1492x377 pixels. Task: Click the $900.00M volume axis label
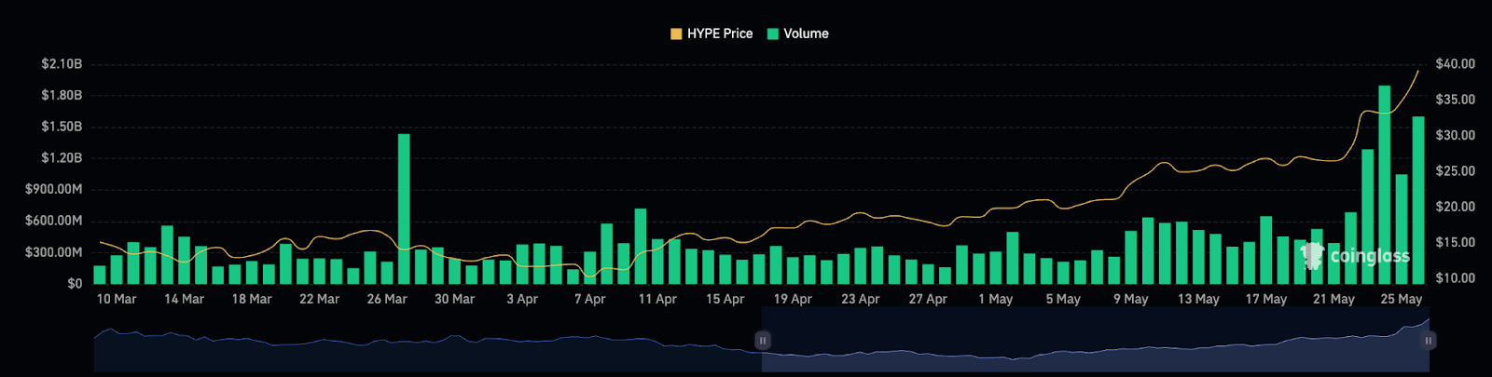tap(54, 189)
